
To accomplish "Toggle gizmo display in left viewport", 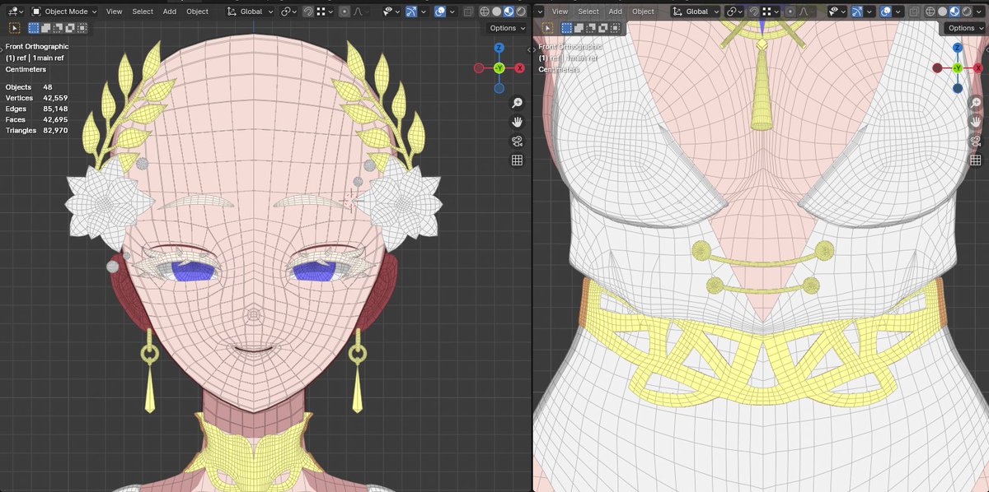I will 411,12.
